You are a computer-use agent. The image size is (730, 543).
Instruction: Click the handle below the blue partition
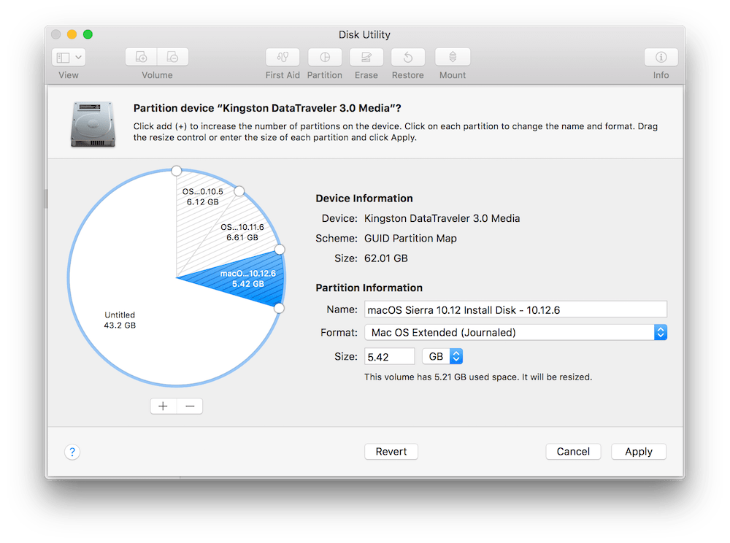279,308
